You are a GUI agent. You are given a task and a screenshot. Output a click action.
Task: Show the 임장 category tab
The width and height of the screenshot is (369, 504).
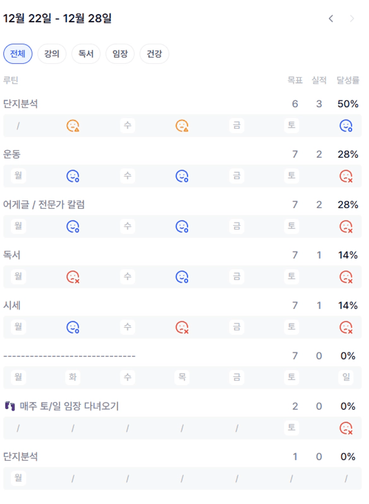pyautogui.click(x=120, y=54)
